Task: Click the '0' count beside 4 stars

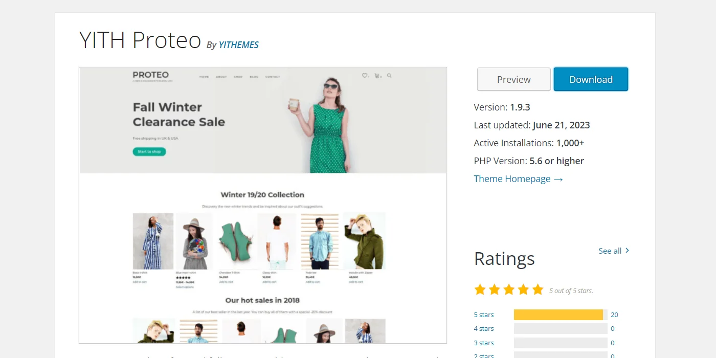Action: point(613,329)
